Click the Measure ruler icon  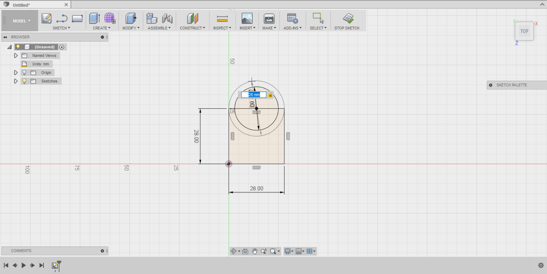222,19
